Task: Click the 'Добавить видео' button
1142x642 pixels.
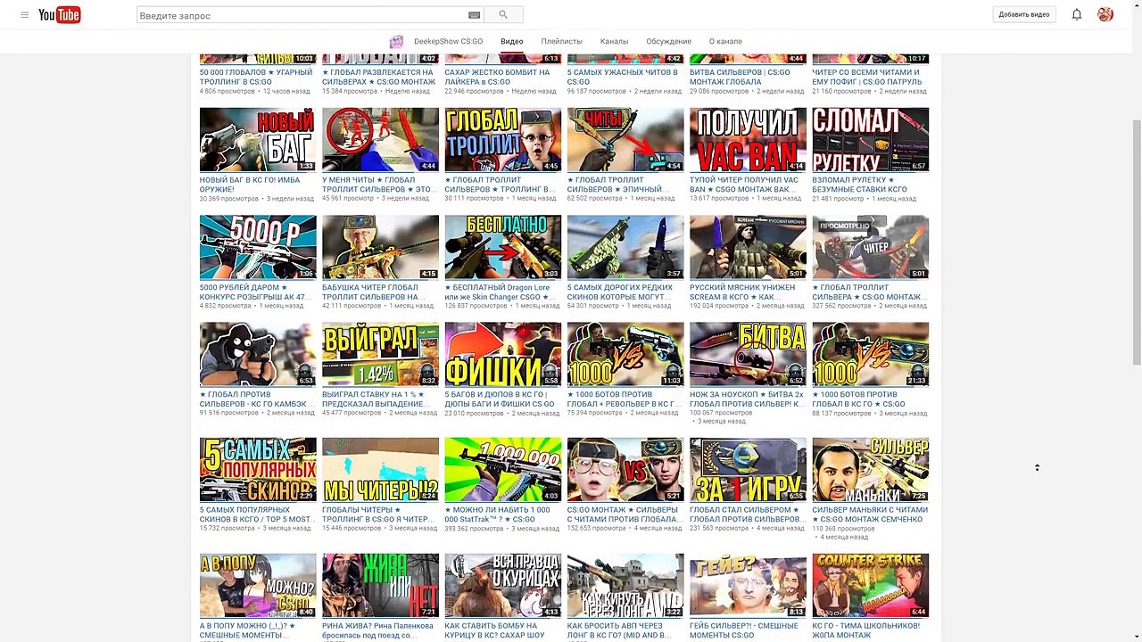Action: (1024, 15)
